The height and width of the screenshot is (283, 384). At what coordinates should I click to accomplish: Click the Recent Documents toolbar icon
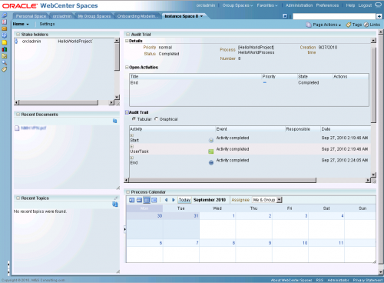click(115, 121)
